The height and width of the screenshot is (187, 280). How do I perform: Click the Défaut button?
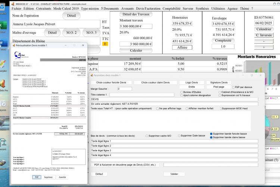[99, 174]
